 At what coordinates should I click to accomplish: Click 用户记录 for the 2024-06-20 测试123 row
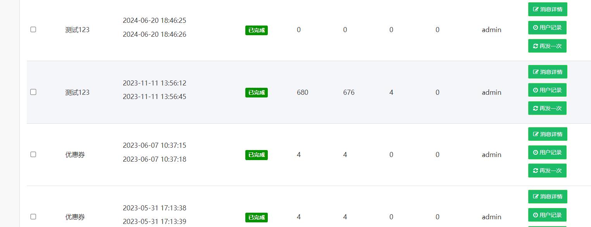click(547, 27)
